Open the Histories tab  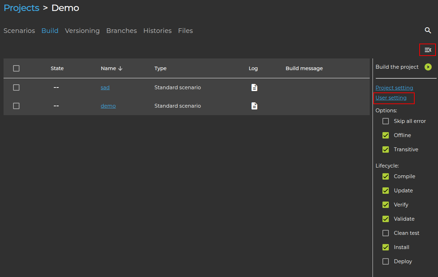tap(157, 31)
